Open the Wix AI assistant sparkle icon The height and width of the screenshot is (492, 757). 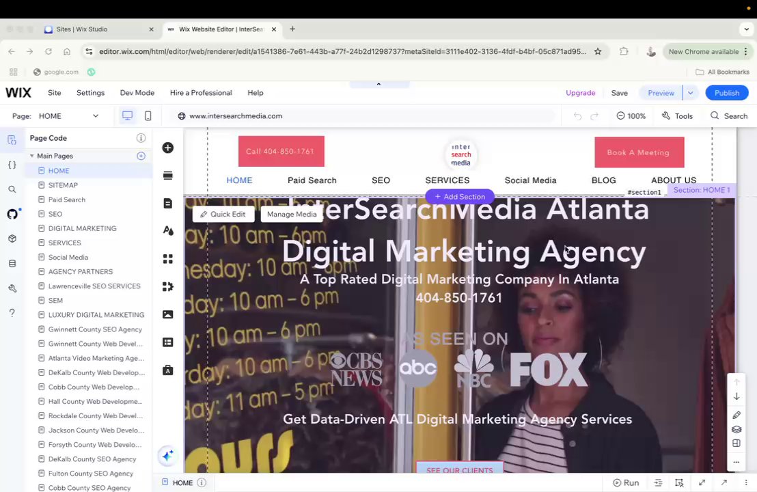[168, 456]
